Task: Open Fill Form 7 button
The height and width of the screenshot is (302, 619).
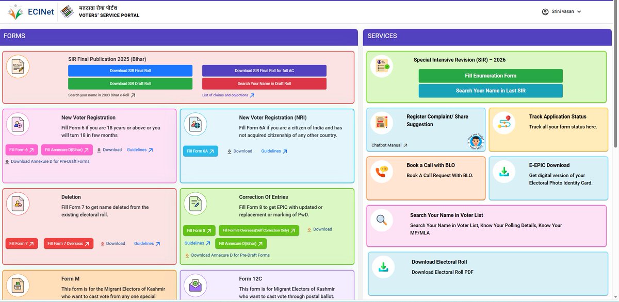Action: click(x=22, y=244)
